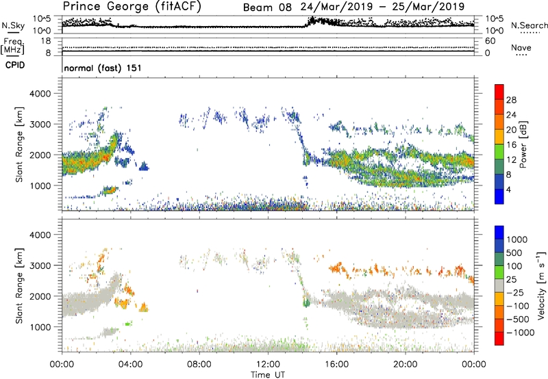
Task: Click the date range '24/Mar/2019 - 25/Mar/2019'
Action: (x=383, y=7)
